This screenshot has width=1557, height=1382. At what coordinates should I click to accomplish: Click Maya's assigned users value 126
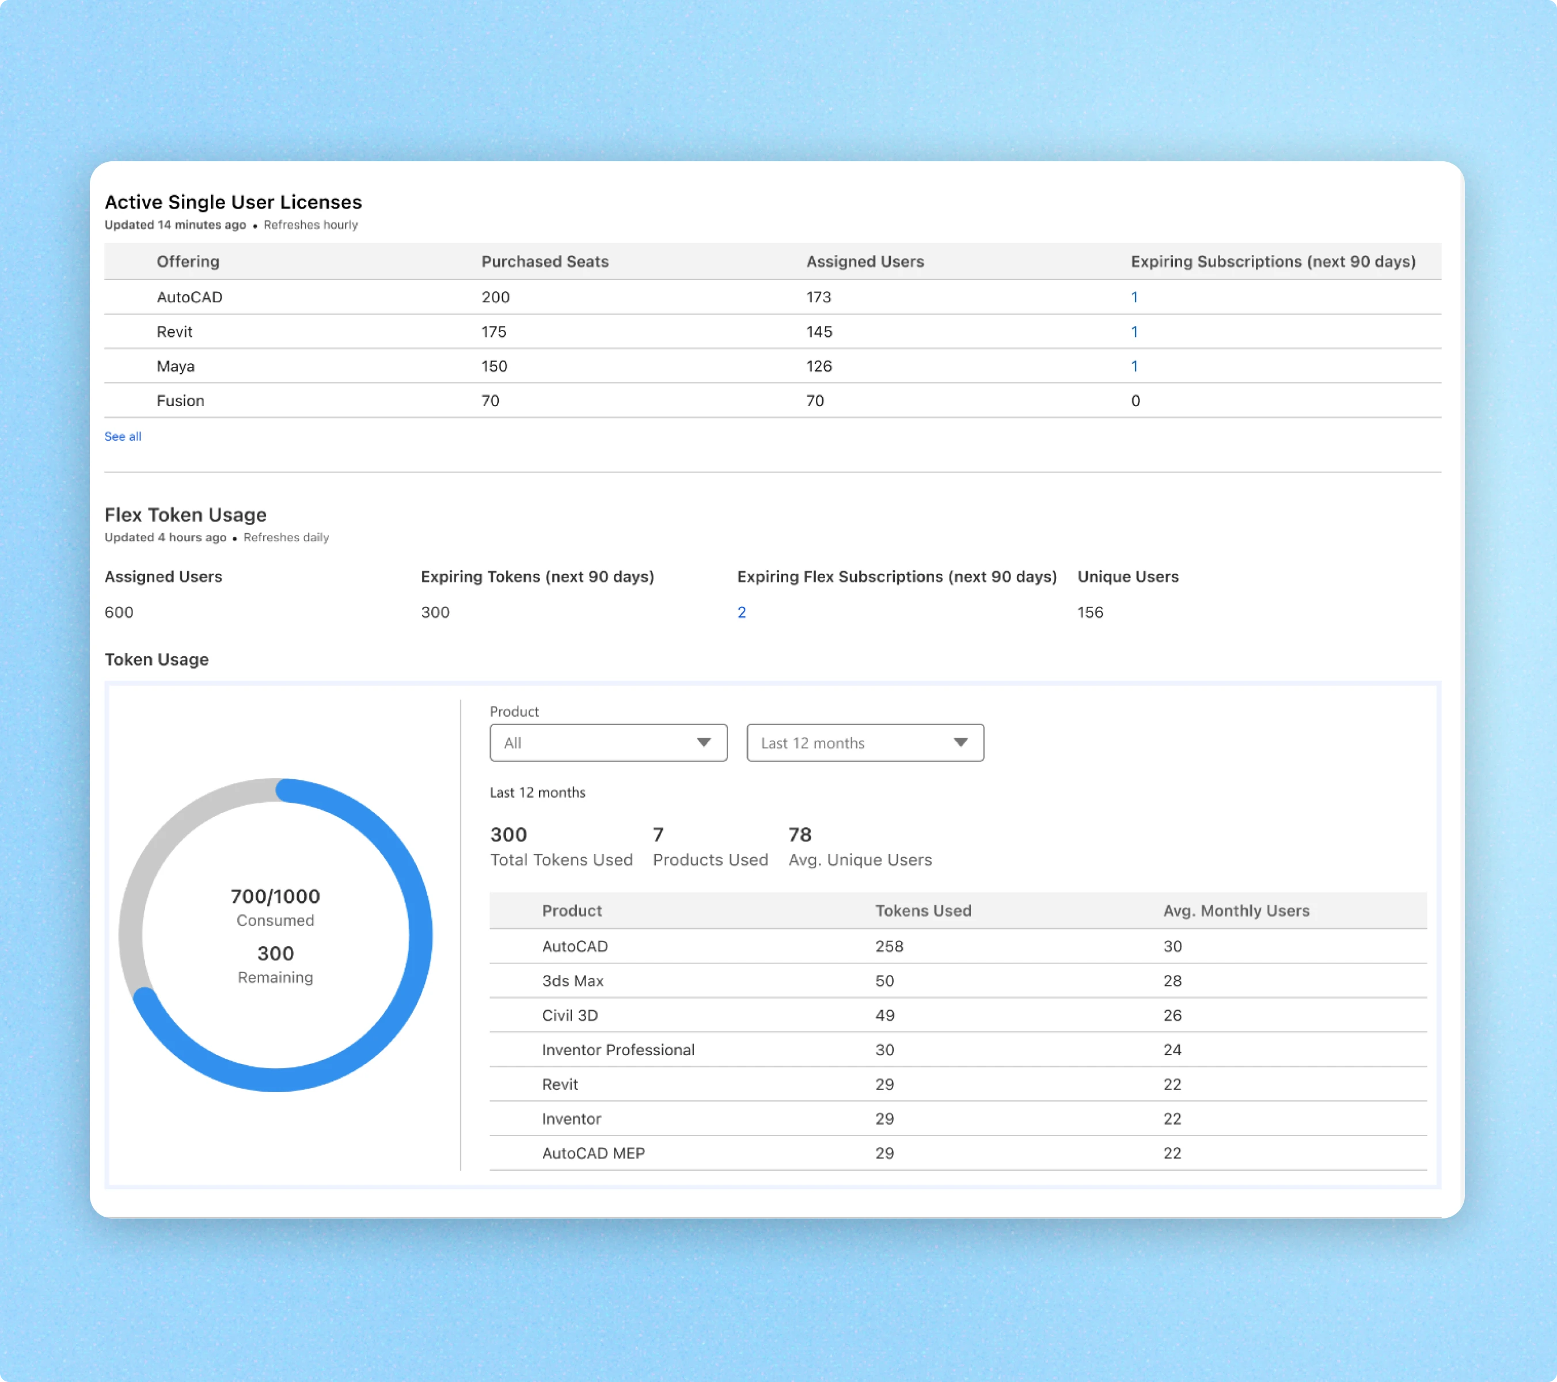coord(819,366)
